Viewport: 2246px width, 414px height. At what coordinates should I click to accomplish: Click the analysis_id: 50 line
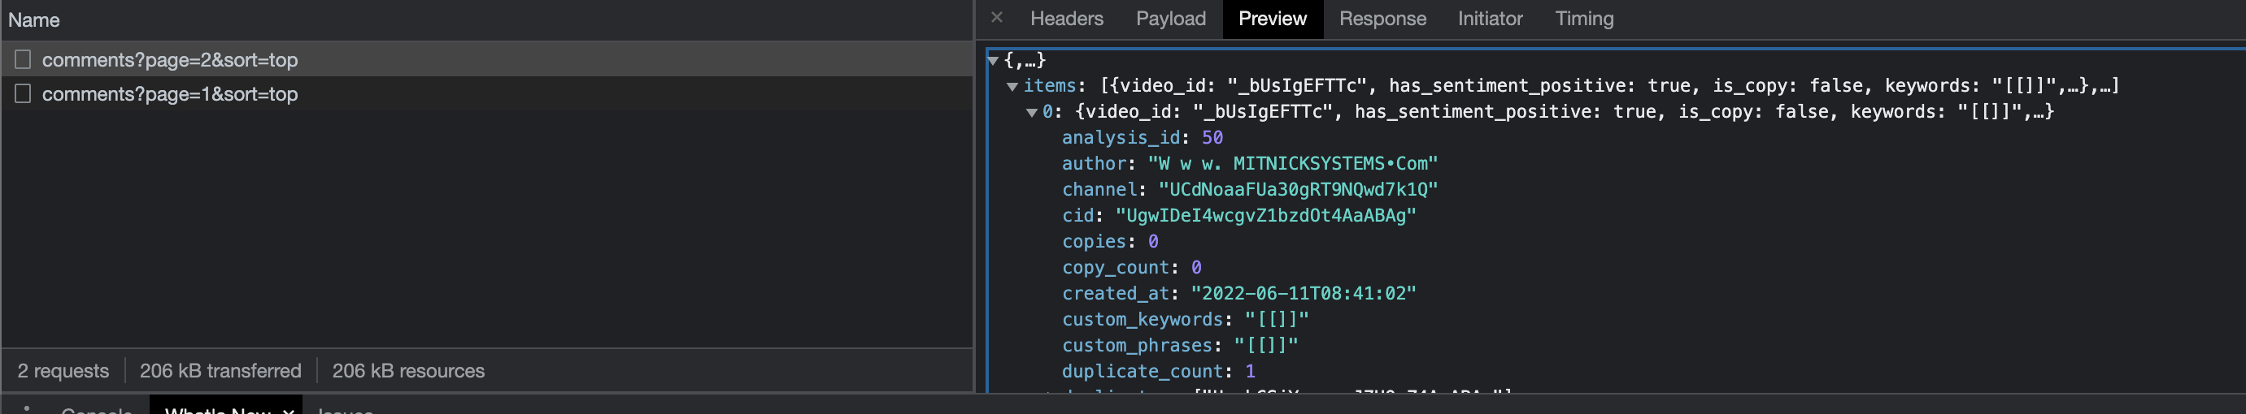pos(1143,137)
